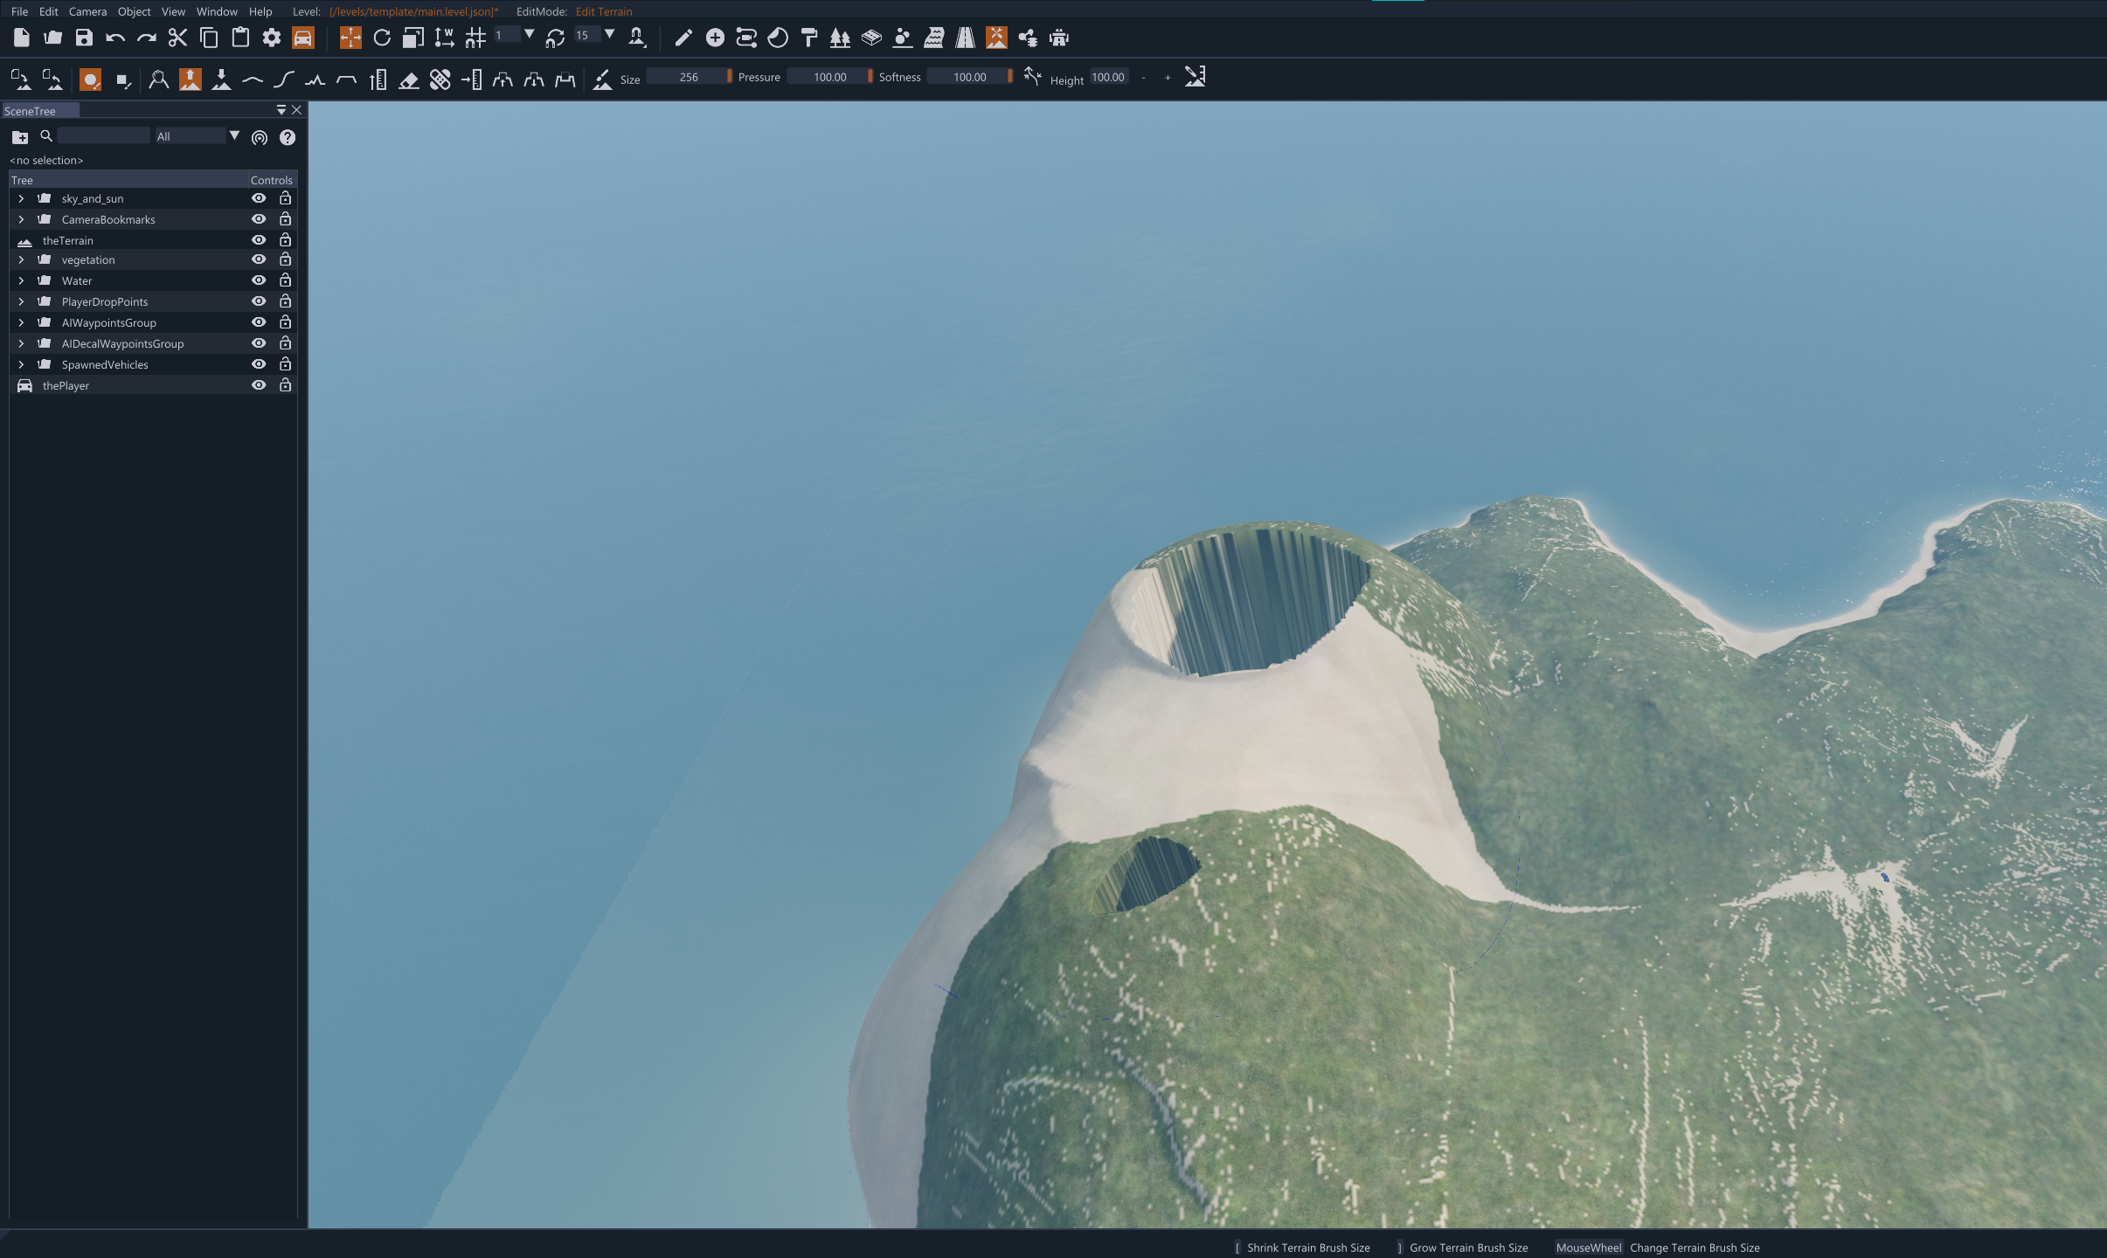The image size is (2107, 1258).
Task: Click the brush Pressure slider
Action: pos(829,77)
